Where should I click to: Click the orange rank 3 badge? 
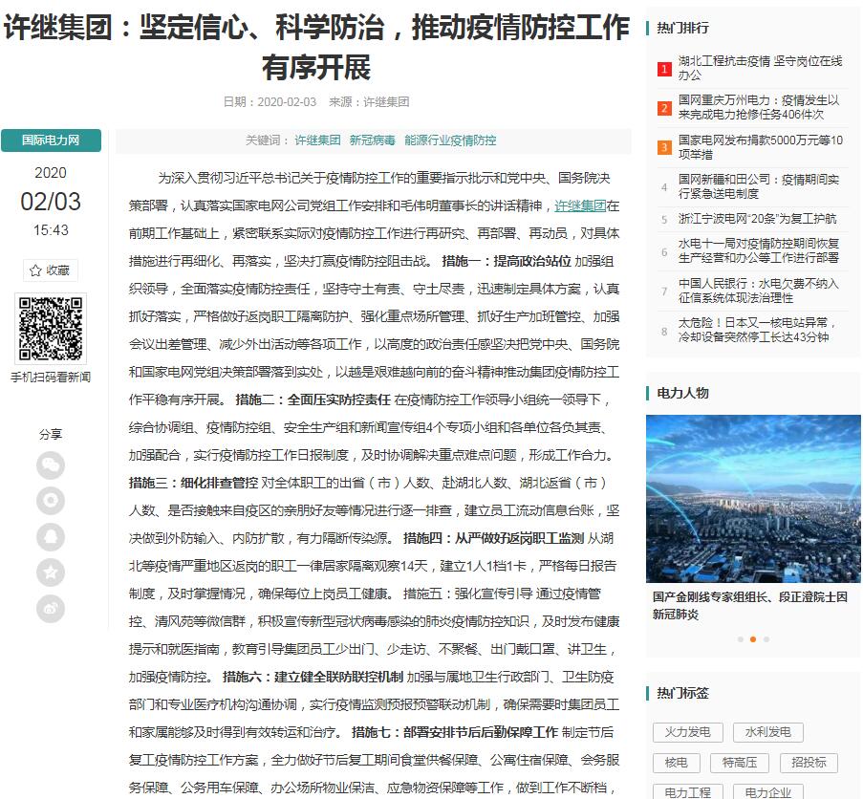[x=664, y=147]
